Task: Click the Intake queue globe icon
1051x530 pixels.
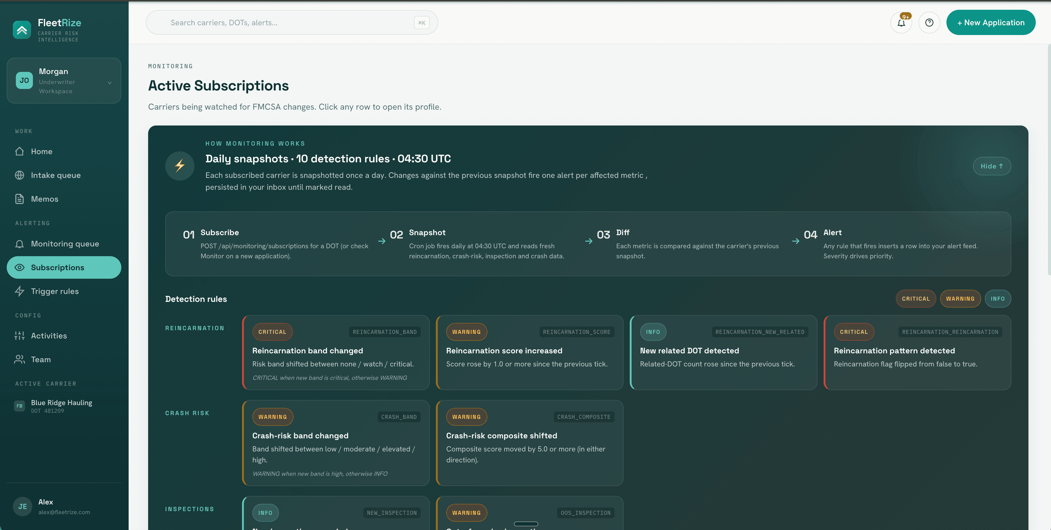Action: point(20,175)
